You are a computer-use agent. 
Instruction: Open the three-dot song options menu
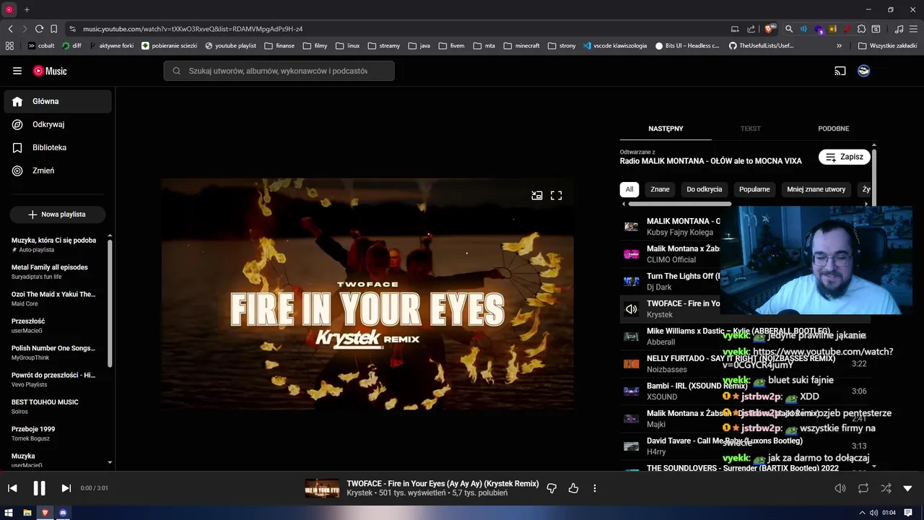pyautogui.click(x=595, y=488)
